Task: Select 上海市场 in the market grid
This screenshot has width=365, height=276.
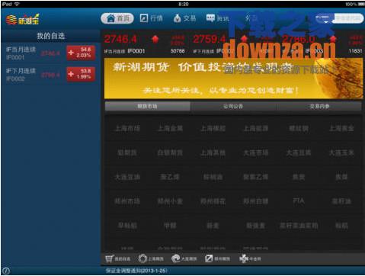Action: tap(127, 128)
